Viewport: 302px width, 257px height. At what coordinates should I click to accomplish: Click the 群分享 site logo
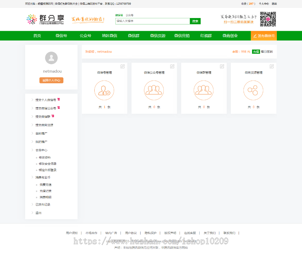[45, 19]
